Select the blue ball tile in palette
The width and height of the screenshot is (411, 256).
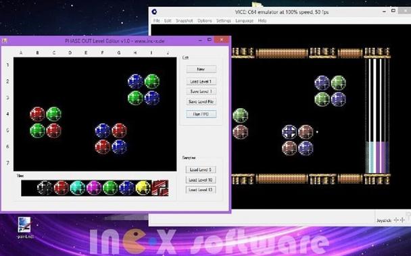click(126, 188)
